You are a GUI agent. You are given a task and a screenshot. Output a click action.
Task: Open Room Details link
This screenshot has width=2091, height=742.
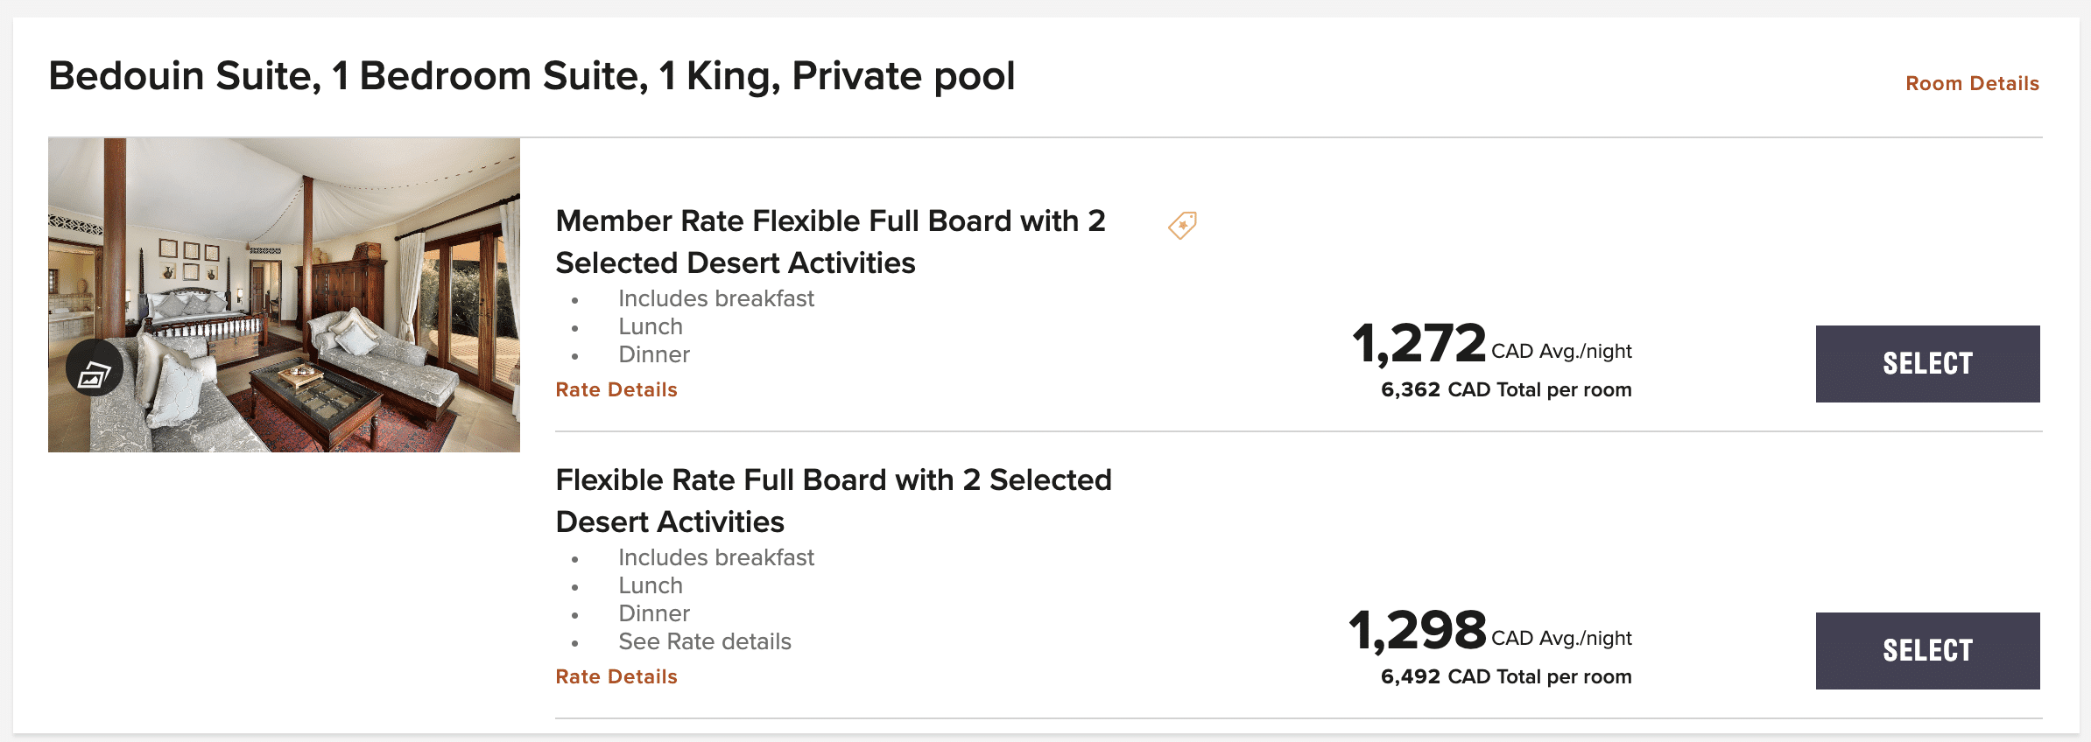(1972, 83)
